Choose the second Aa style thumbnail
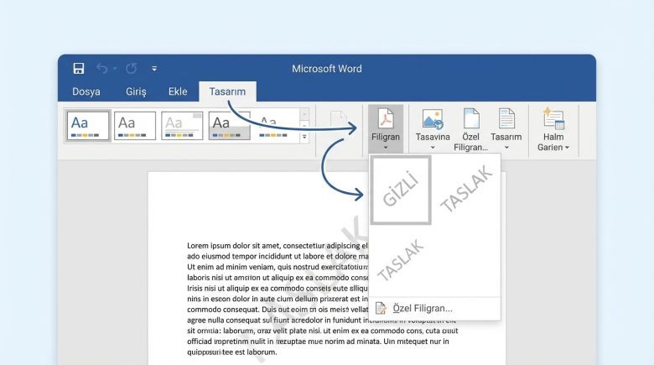 click(135, 126)
